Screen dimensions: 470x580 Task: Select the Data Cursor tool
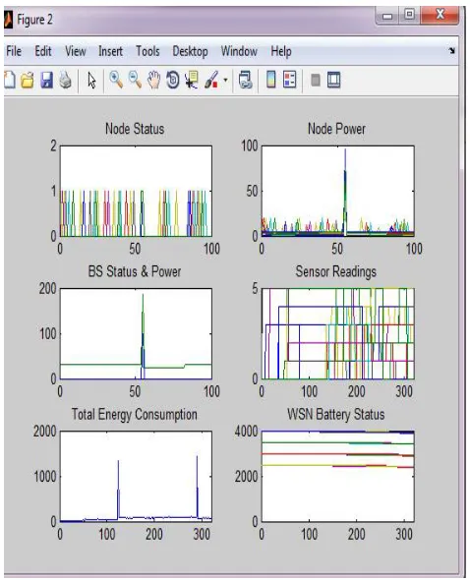[192, 80]
